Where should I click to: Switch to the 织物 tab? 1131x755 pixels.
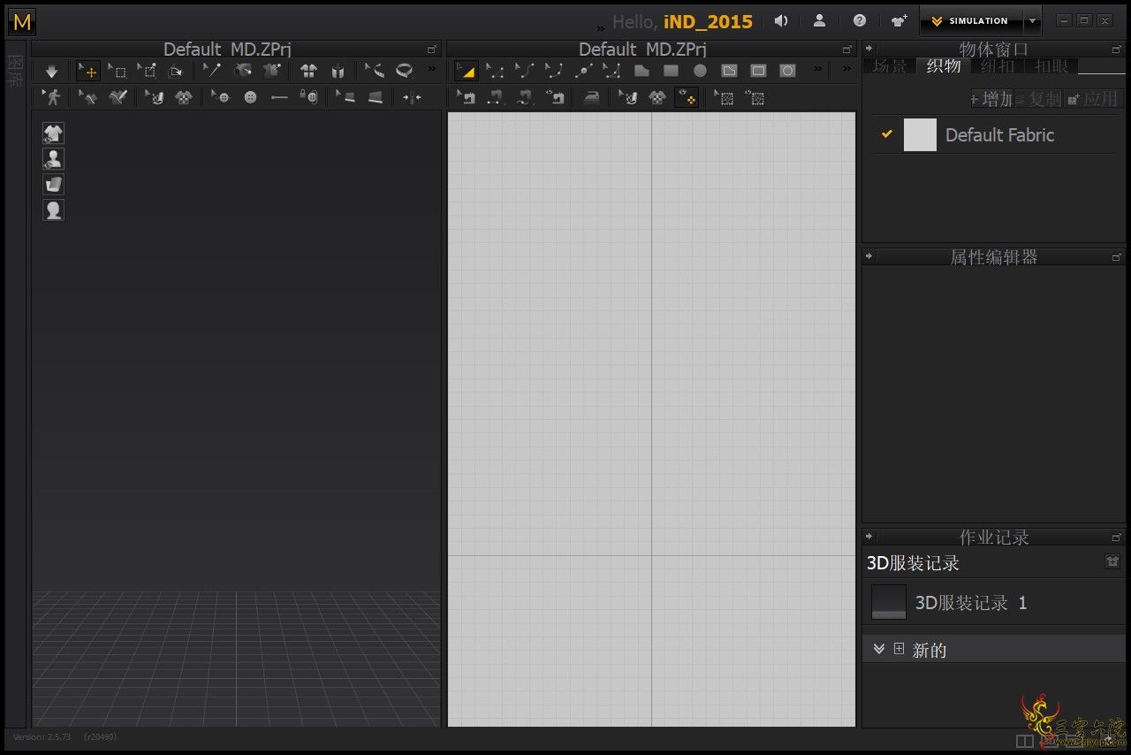[x=944, y=66]
